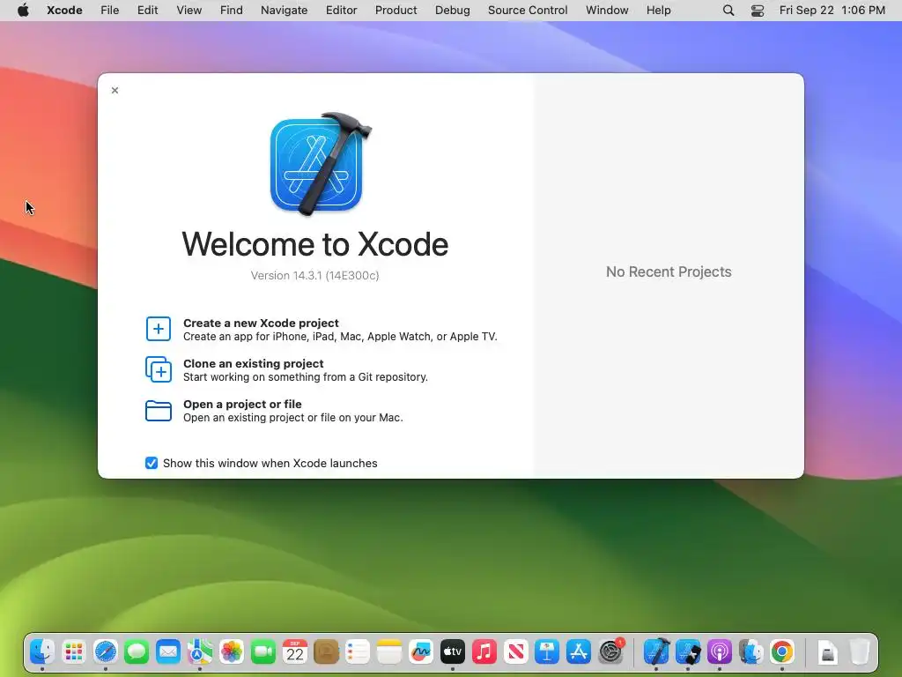Open Music from the dock
Image resolution: width=902 pixels, height=677 pixels.
pyautogui.click(x=484, y=651)
